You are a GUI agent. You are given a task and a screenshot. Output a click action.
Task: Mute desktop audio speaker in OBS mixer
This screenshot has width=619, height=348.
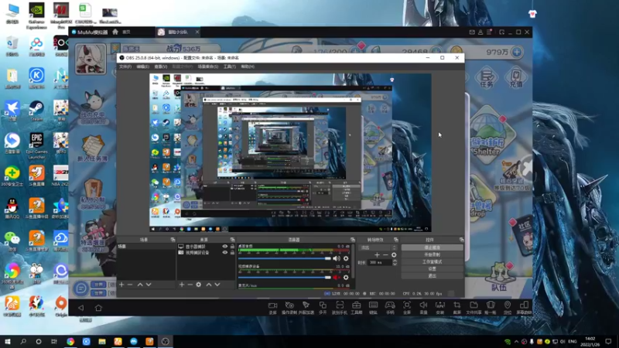point(337,258)
